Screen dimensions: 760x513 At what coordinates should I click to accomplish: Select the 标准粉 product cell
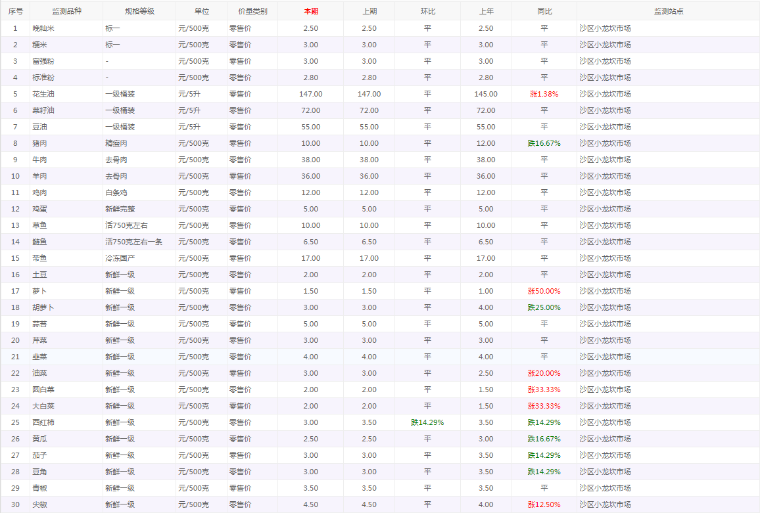(66, 78)
